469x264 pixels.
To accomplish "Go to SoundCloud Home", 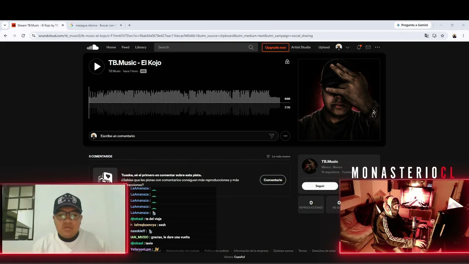I will point(111,47).
